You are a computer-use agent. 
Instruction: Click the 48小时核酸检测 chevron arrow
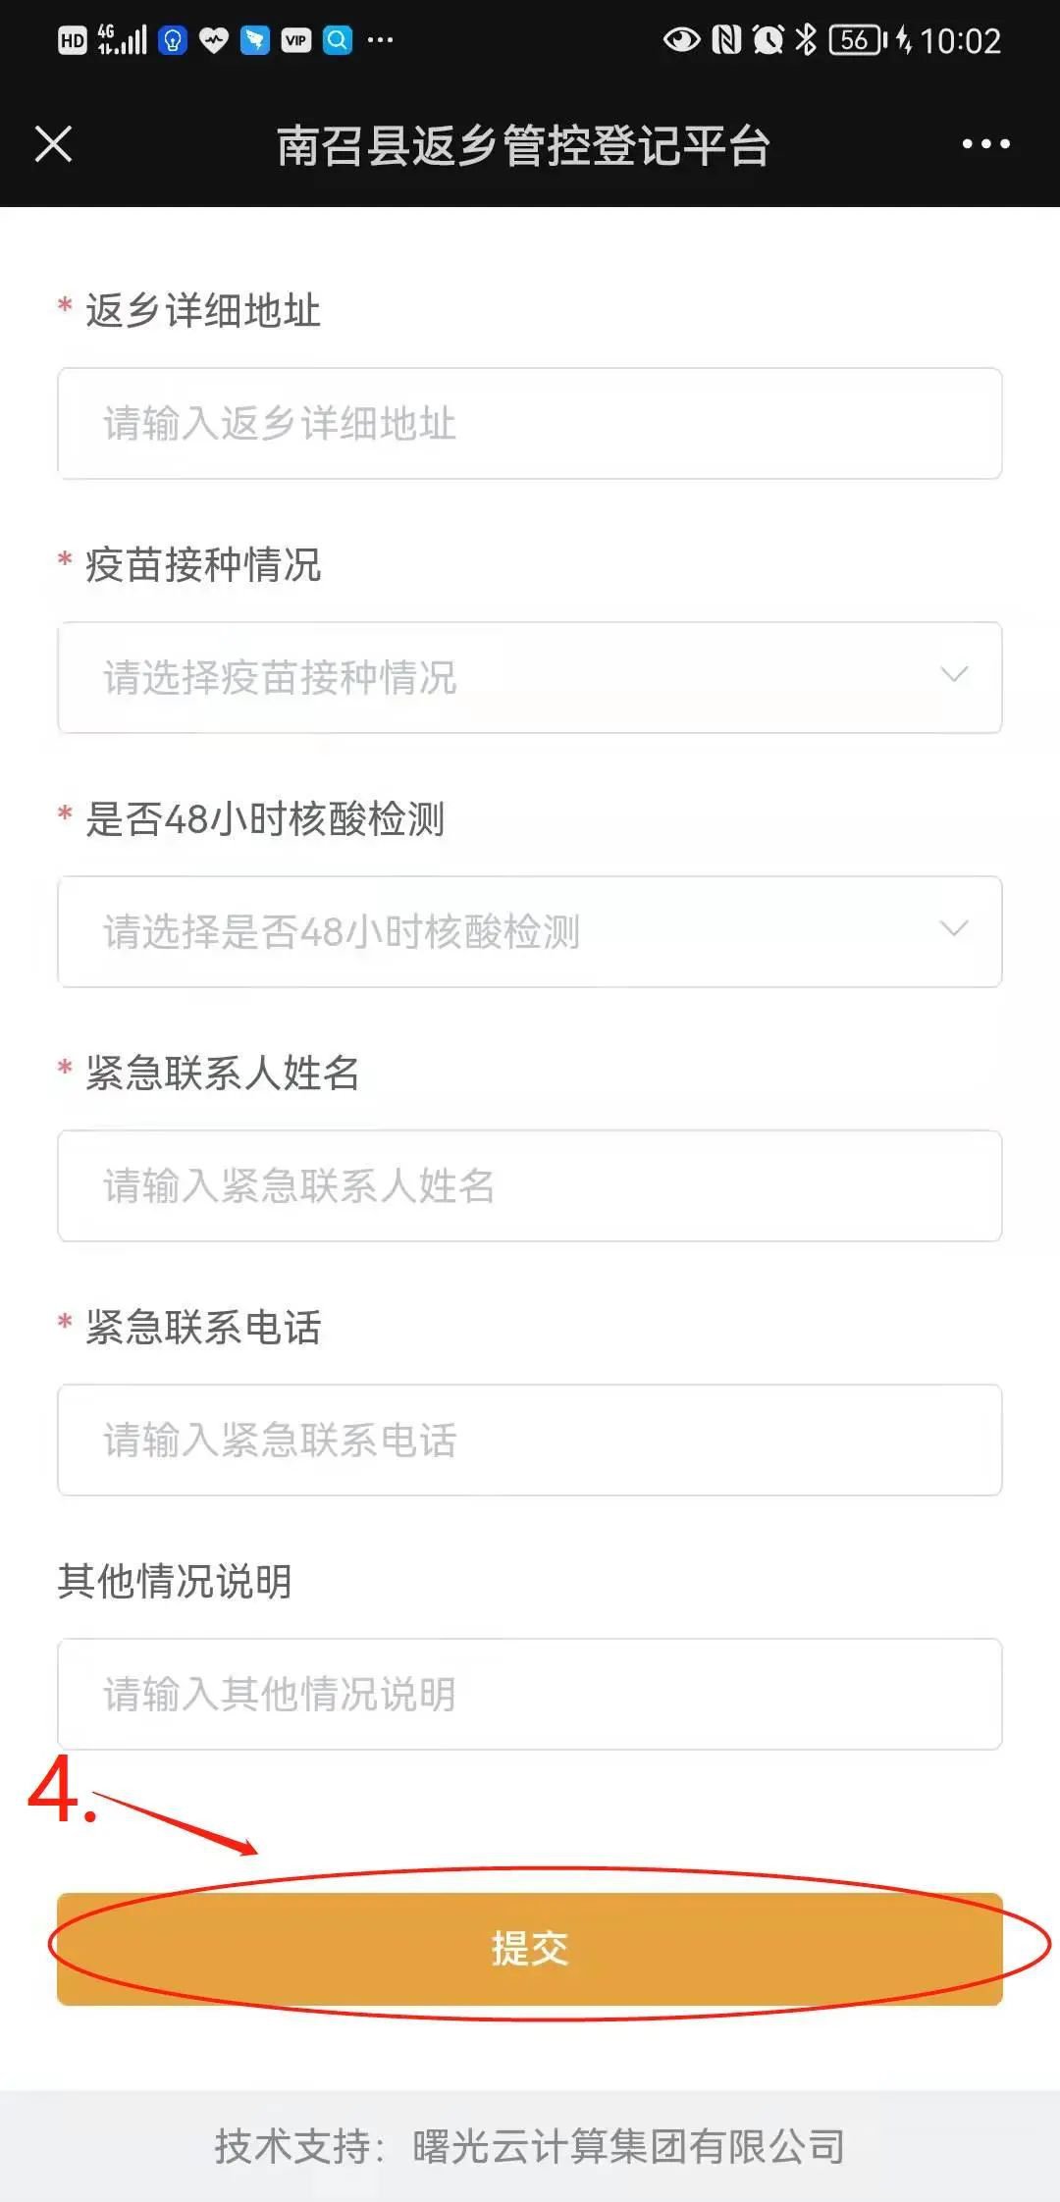(954, 929)
